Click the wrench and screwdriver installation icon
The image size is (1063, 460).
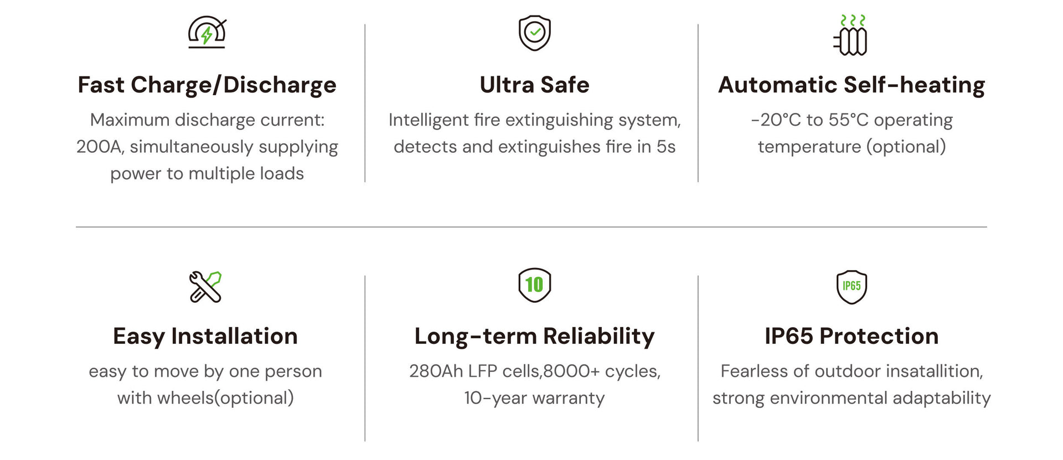[205, 287]
